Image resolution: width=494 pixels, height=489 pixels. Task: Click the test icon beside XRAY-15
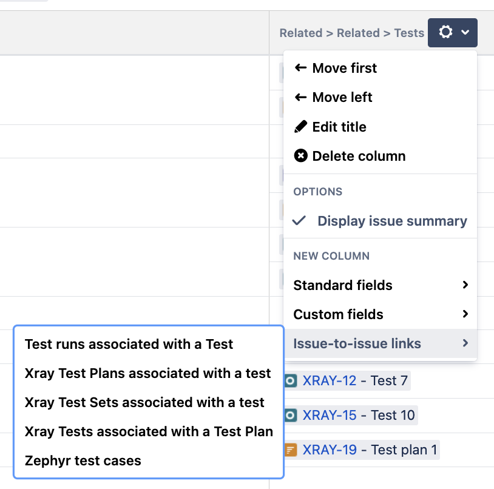tap(291, 416)
